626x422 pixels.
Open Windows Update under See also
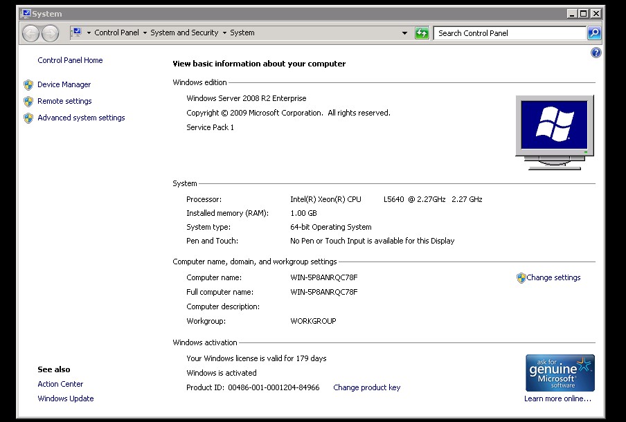coord(66,398)
